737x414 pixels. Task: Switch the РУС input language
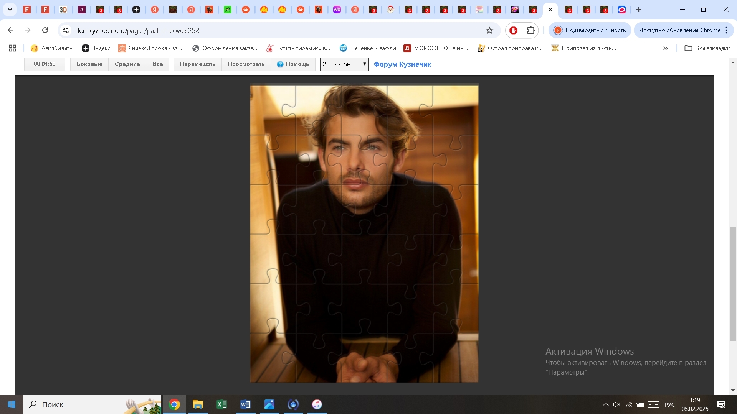point(670,404)
